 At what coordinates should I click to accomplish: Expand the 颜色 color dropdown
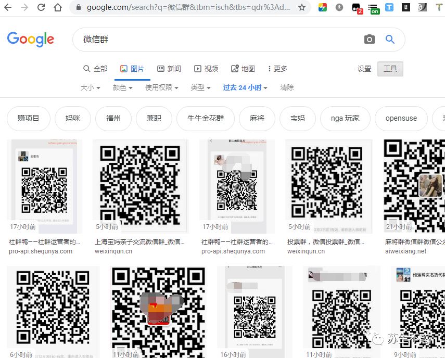coord(123,87)
